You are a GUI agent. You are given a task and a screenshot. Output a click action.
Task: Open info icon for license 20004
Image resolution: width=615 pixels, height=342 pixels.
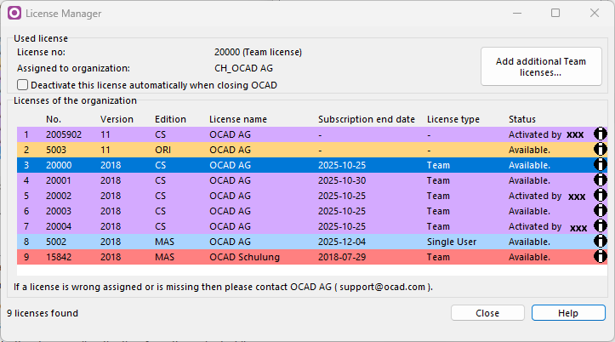coord(600,226)
